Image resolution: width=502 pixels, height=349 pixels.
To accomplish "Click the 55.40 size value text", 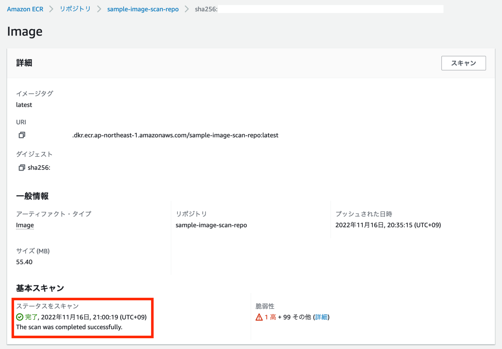I will [x=24, y=262].
